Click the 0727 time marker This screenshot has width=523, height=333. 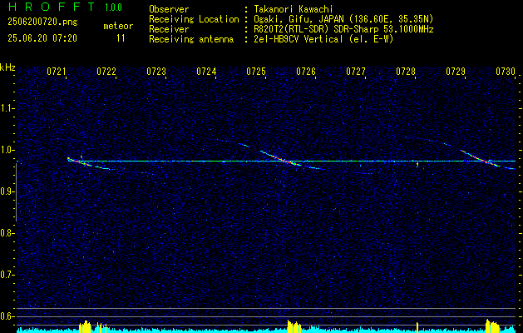356,72
